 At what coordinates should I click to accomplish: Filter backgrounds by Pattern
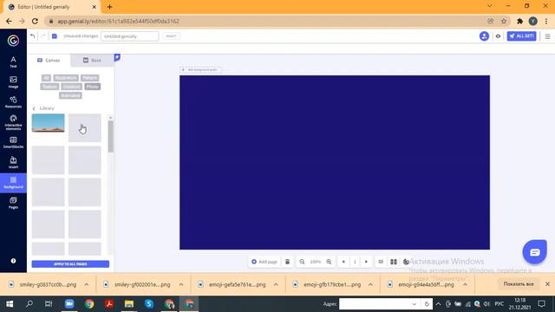pyautogui.click(x=90, y=78)
